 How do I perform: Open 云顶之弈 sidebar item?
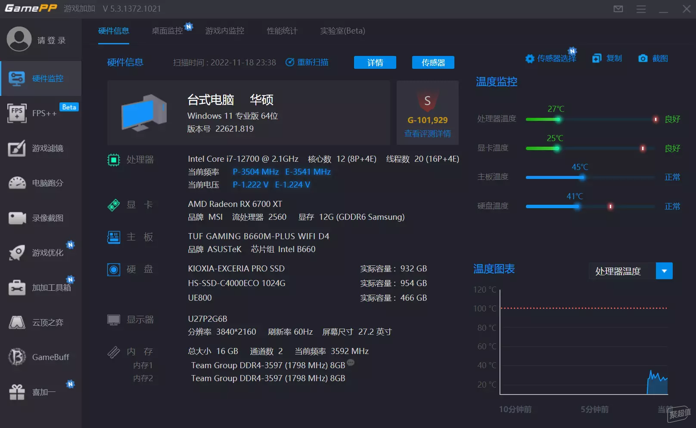point(41,322)
